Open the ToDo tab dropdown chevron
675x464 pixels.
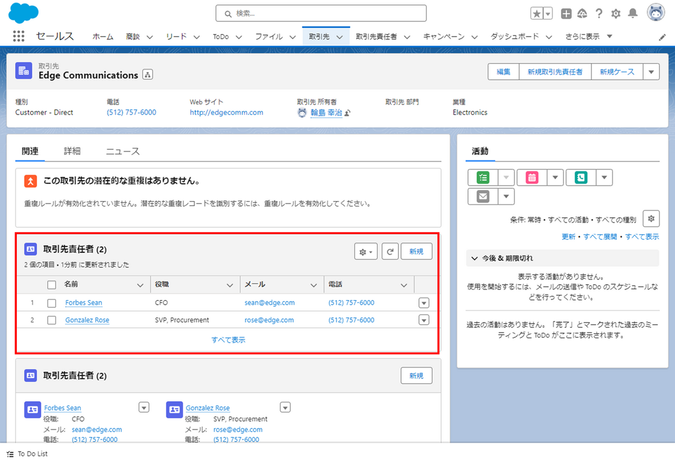pos(238,37)
